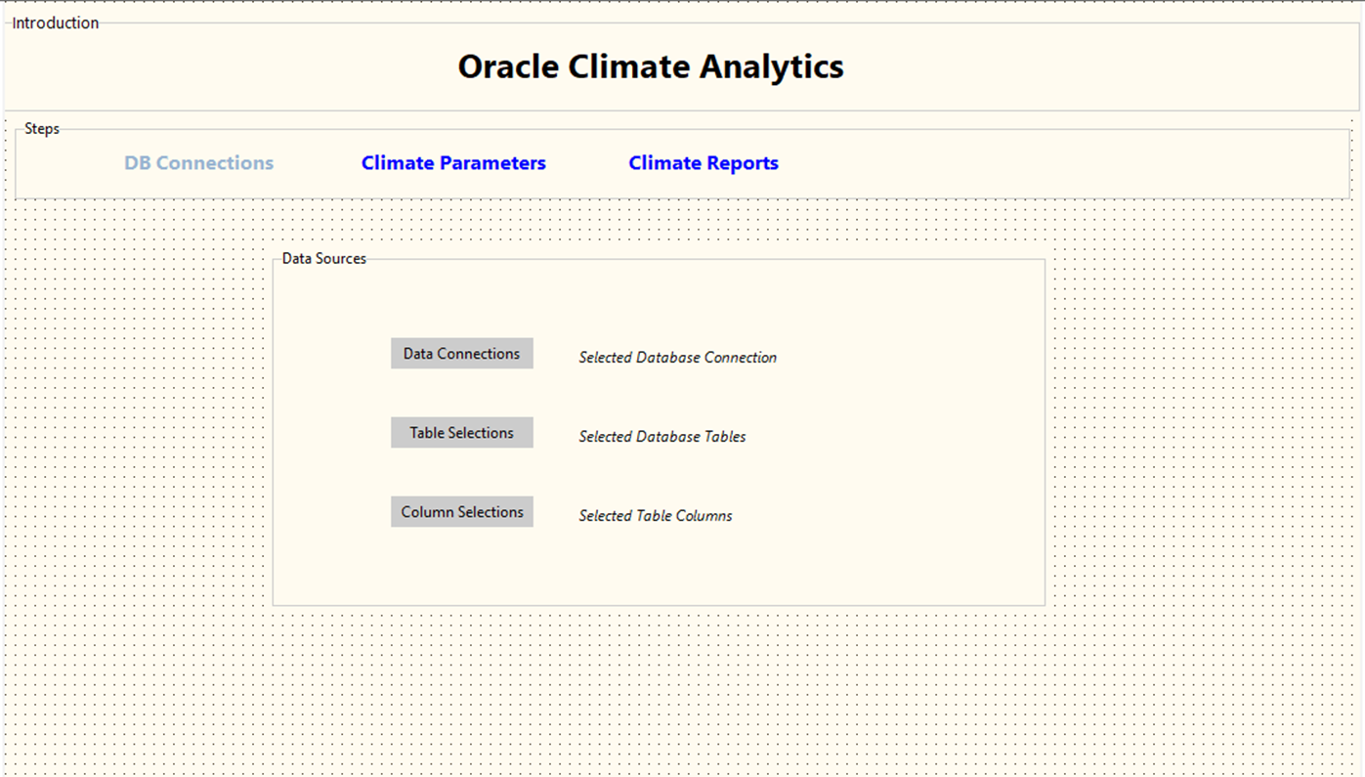Screen dimensions: 1365x777
Task: Select the Introduction group box caption
Action: (55, 22)
